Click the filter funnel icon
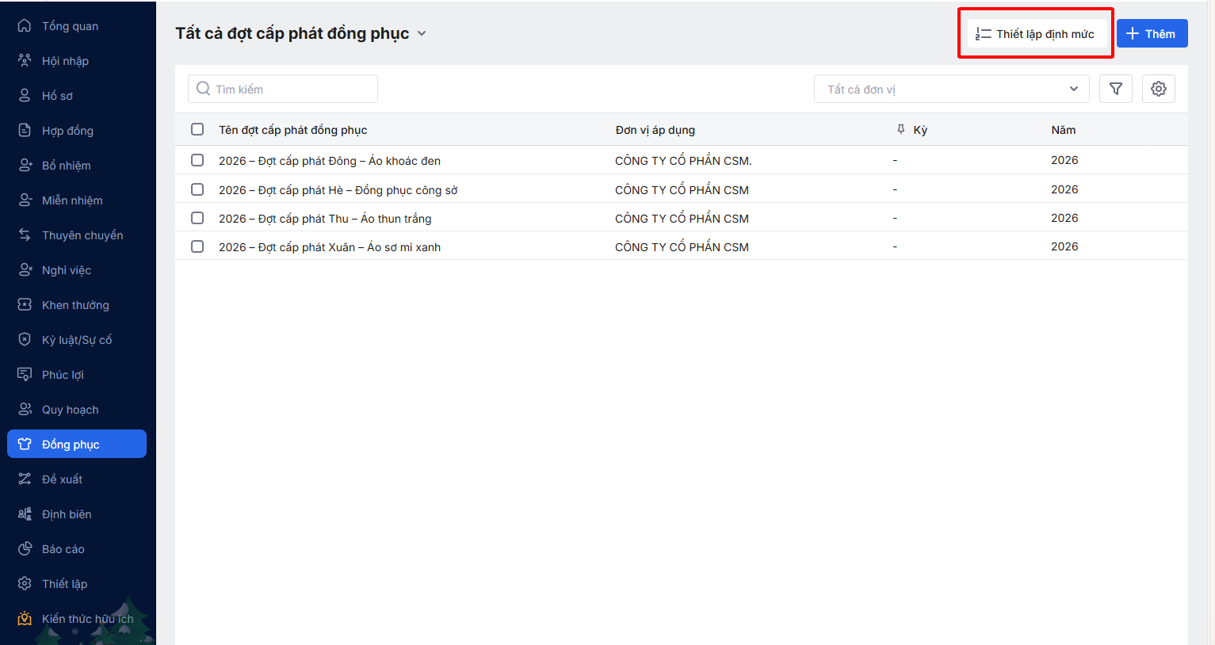This screenshot has width=1215, height=645. click(1115, 89)
